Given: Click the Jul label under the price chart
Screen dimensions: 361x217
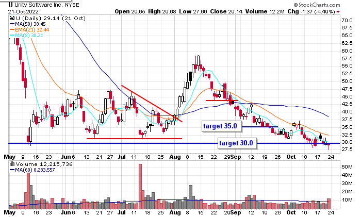Looking at the screenshot, I should point(121,157).
